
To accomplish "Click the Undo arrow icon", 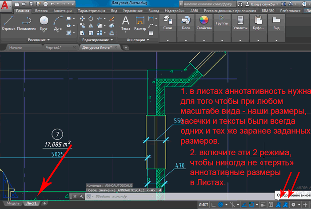I will (x=52, y=4).
